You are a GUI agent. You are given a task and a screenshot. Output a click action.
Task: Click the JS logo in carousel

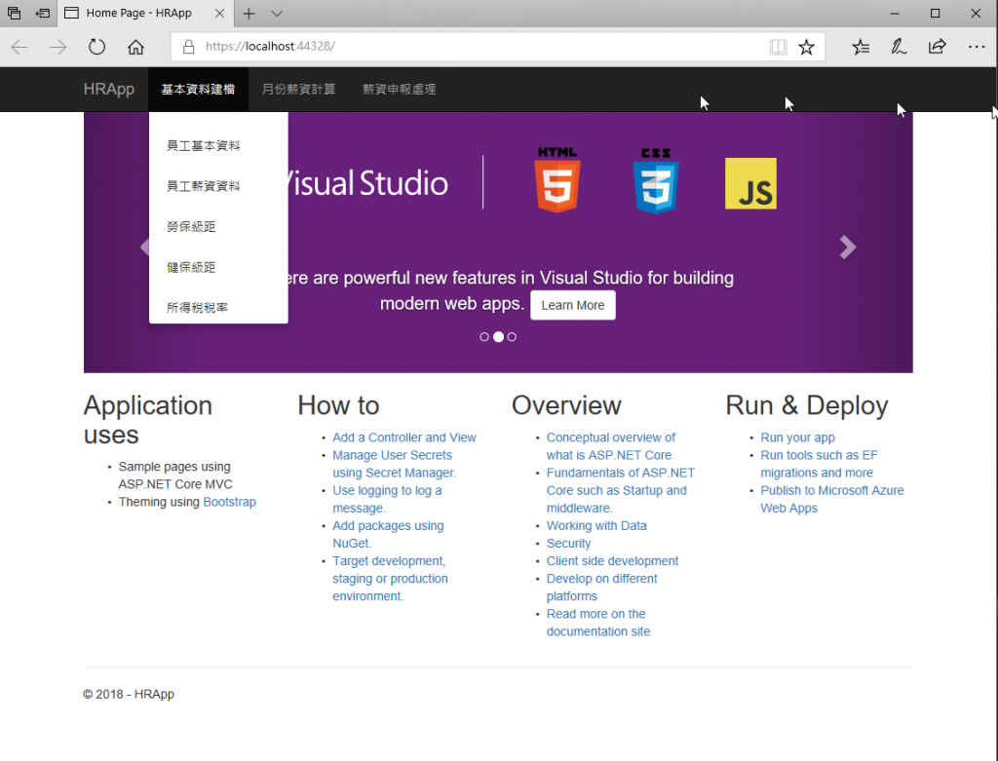tap(750, 183)
